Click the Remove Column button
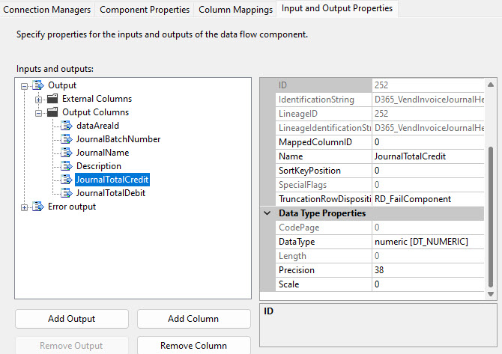502x354 pixels. (193, 345)
